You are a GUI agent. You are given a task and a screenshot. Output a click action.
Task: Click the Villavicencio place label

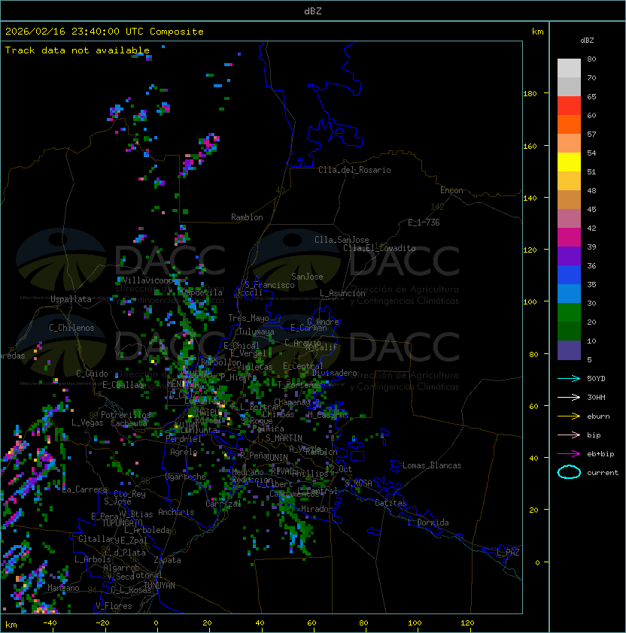click(x=152, y=280)
